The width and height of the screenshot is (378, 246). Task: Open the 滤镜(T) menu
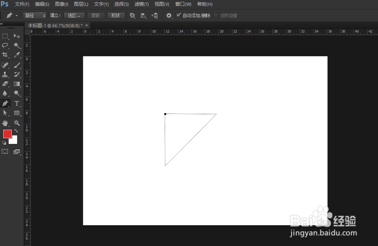(141, 4)
